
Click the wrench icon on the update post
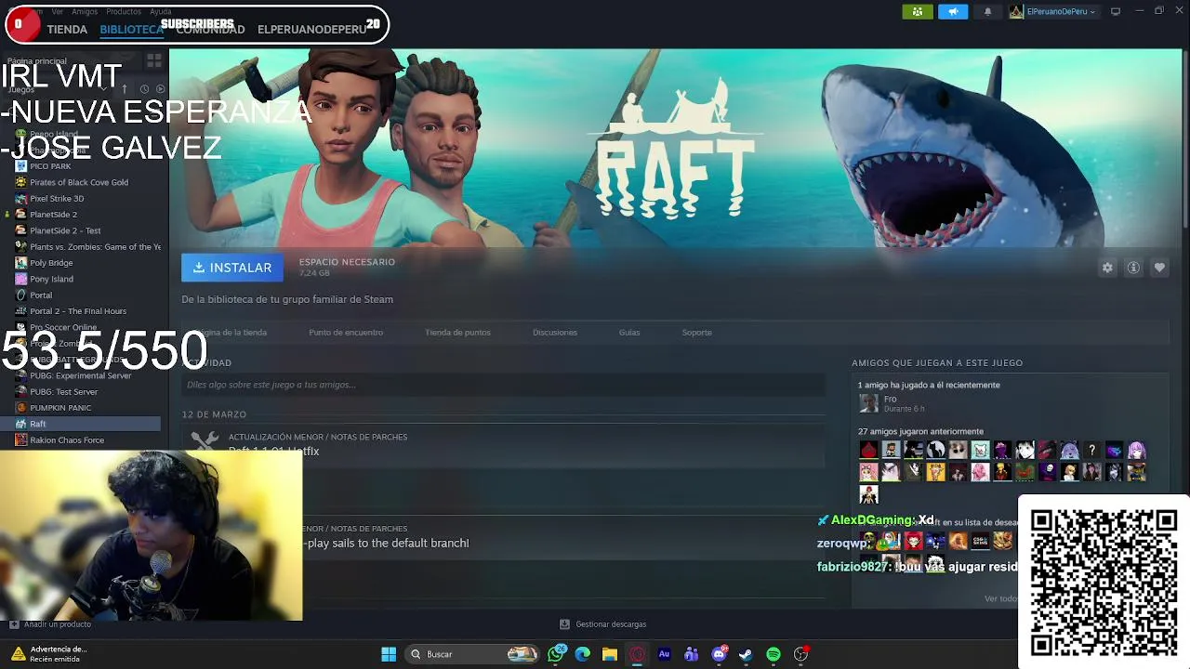pyautogui.click(x=205, y=442)
